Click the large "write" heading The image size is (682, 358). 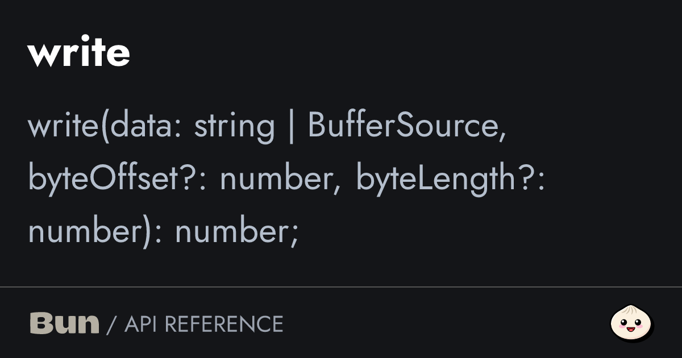click(x=78, y=53)
